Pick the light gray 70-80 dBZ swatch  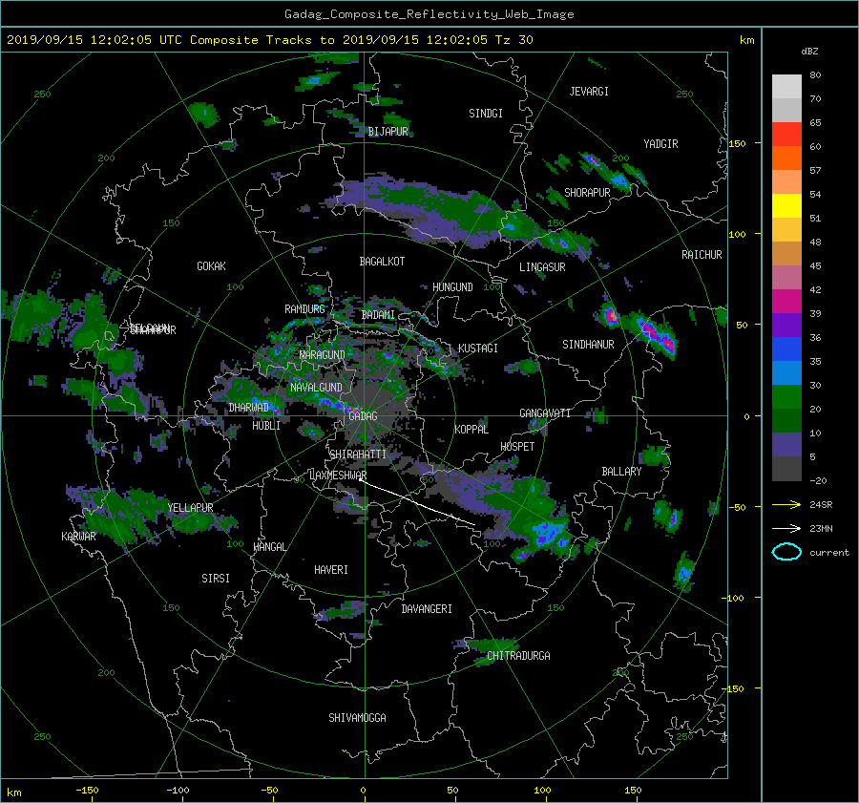(x=786, y=87)
